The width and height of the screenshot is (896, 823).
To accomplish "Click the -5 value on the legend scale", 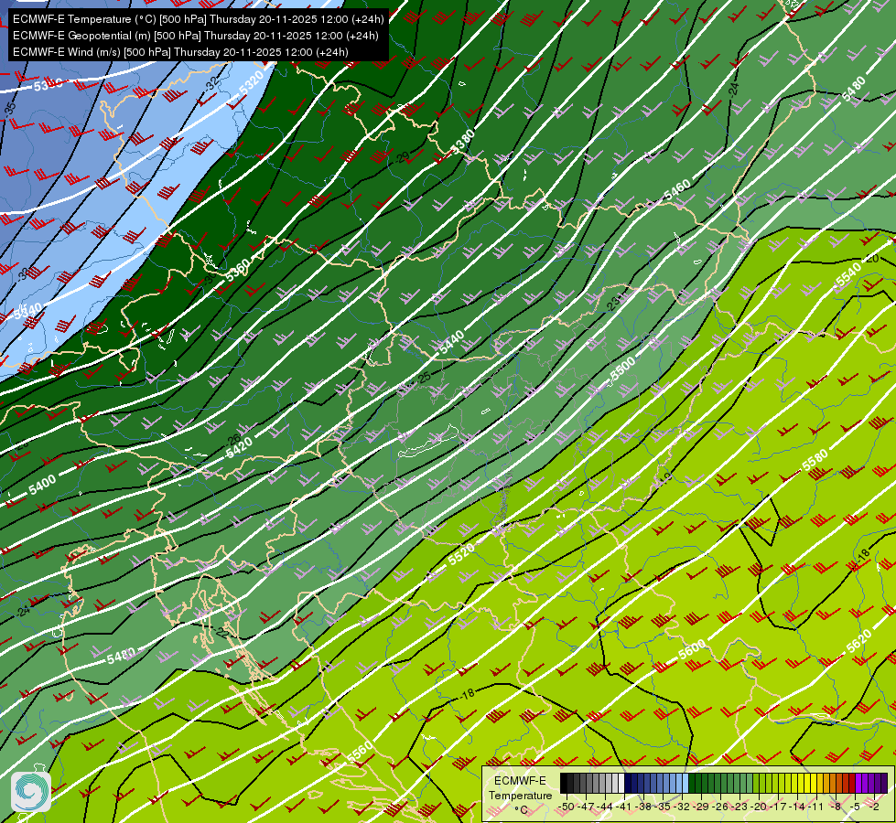I will [855, 807].
